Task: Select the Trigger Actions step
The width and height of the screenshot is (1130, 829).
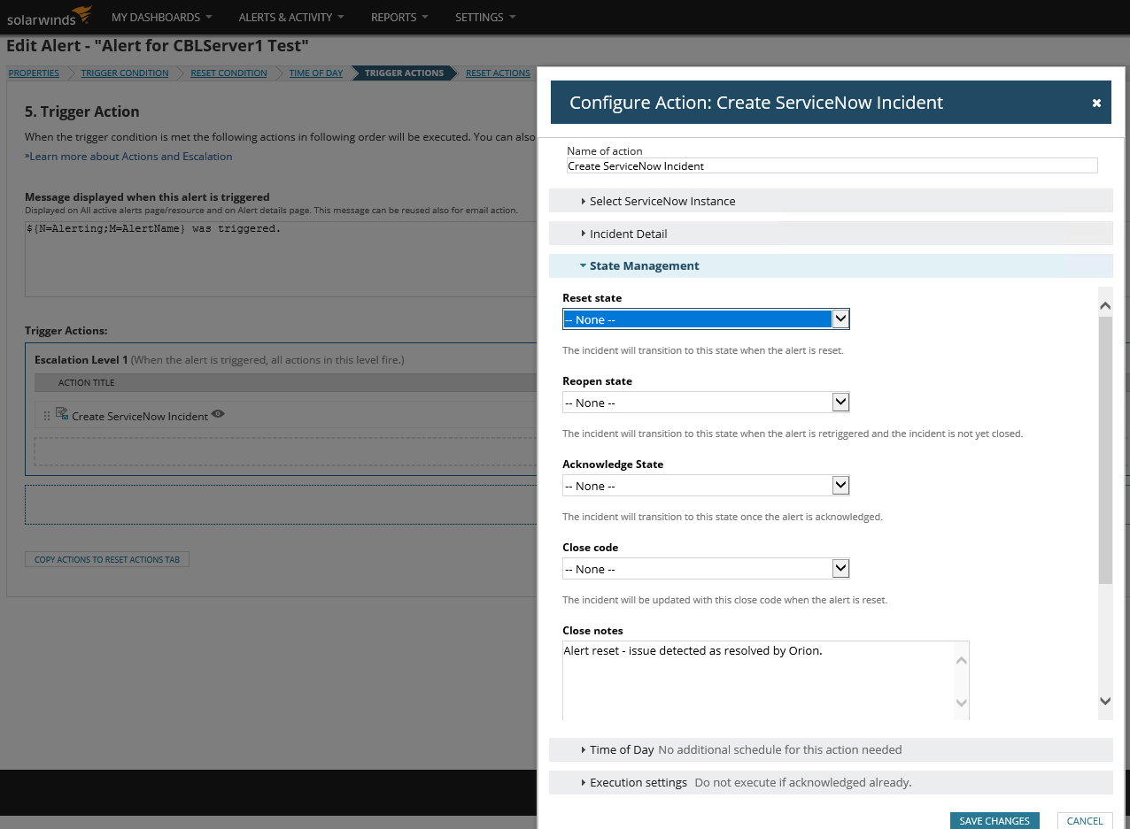Action: 404,73
